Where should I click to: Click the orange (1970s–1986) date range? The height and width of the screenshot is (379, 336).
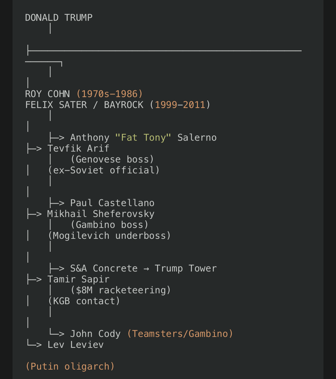pyautogui.click(x=110, y=94)
